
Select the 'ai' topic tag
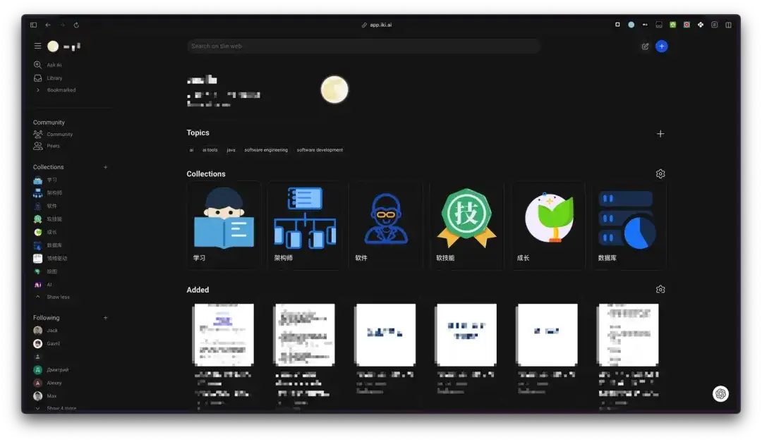pyautogui.click(x=191, y=150)
